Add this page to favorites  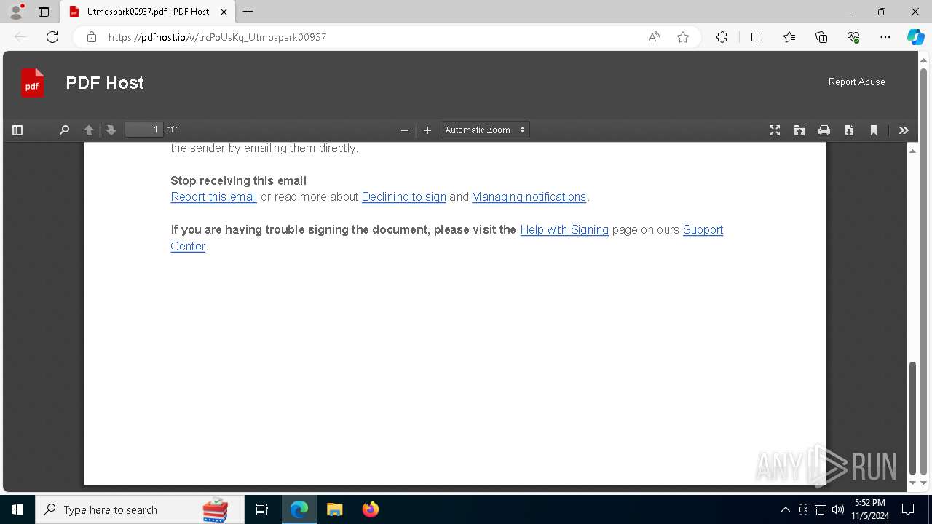pyautogui.click(x=683, y=37)
